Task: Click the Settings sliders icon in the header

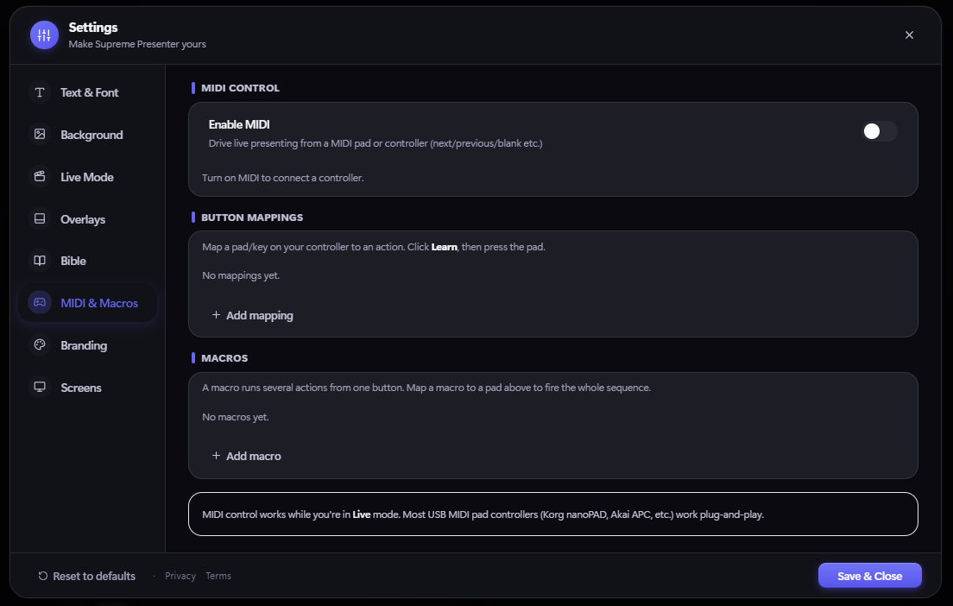Action: pyautogui.click(x=44, y=35)
